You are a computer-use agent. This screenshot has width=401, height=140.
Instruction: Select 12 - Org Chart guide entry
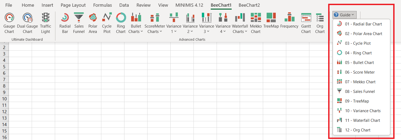coord(357,130)
